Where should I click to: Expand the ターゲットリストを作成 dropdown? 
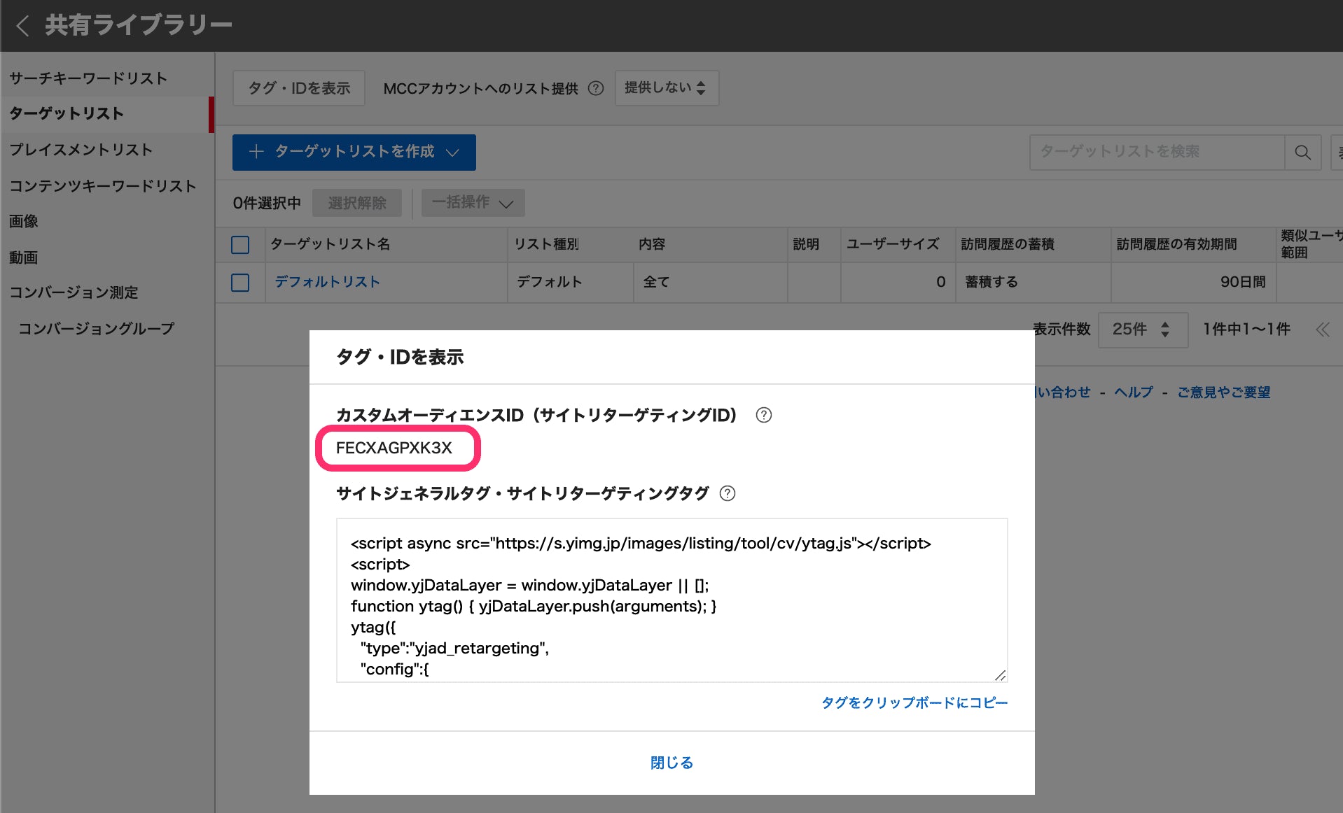click(x=354, y=152)
